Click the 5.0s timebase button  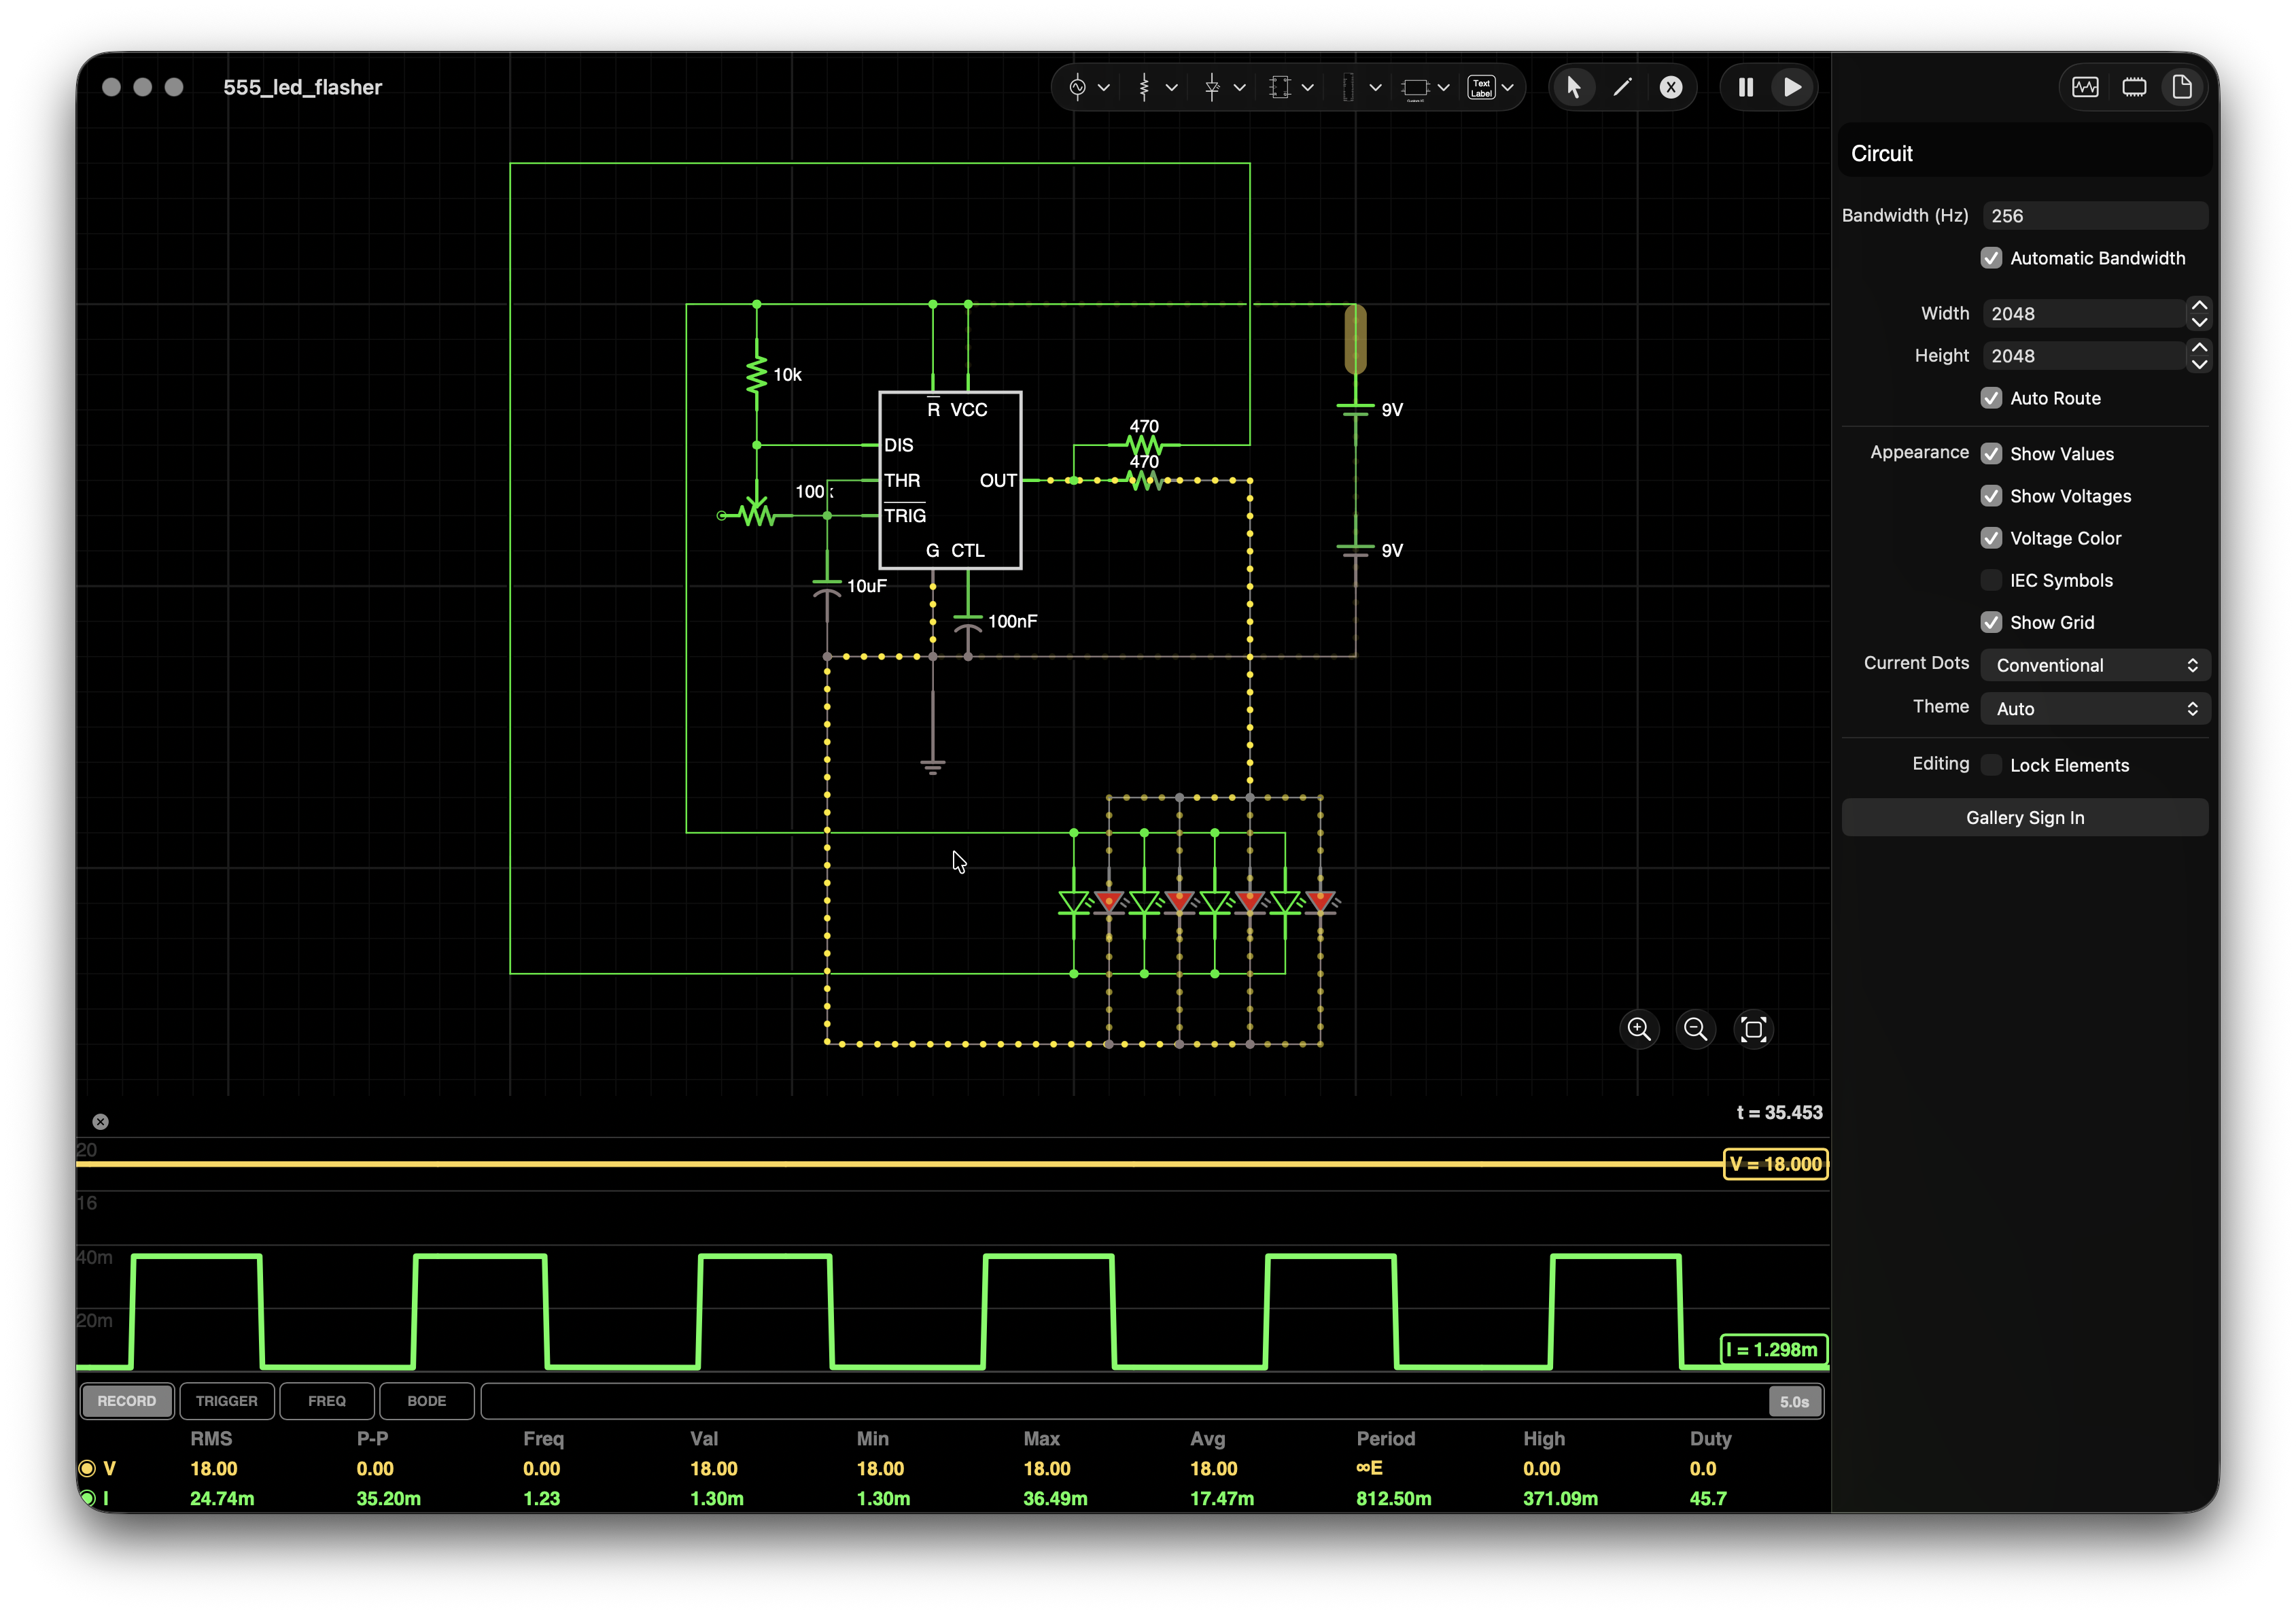(x=1794, y=1402)
